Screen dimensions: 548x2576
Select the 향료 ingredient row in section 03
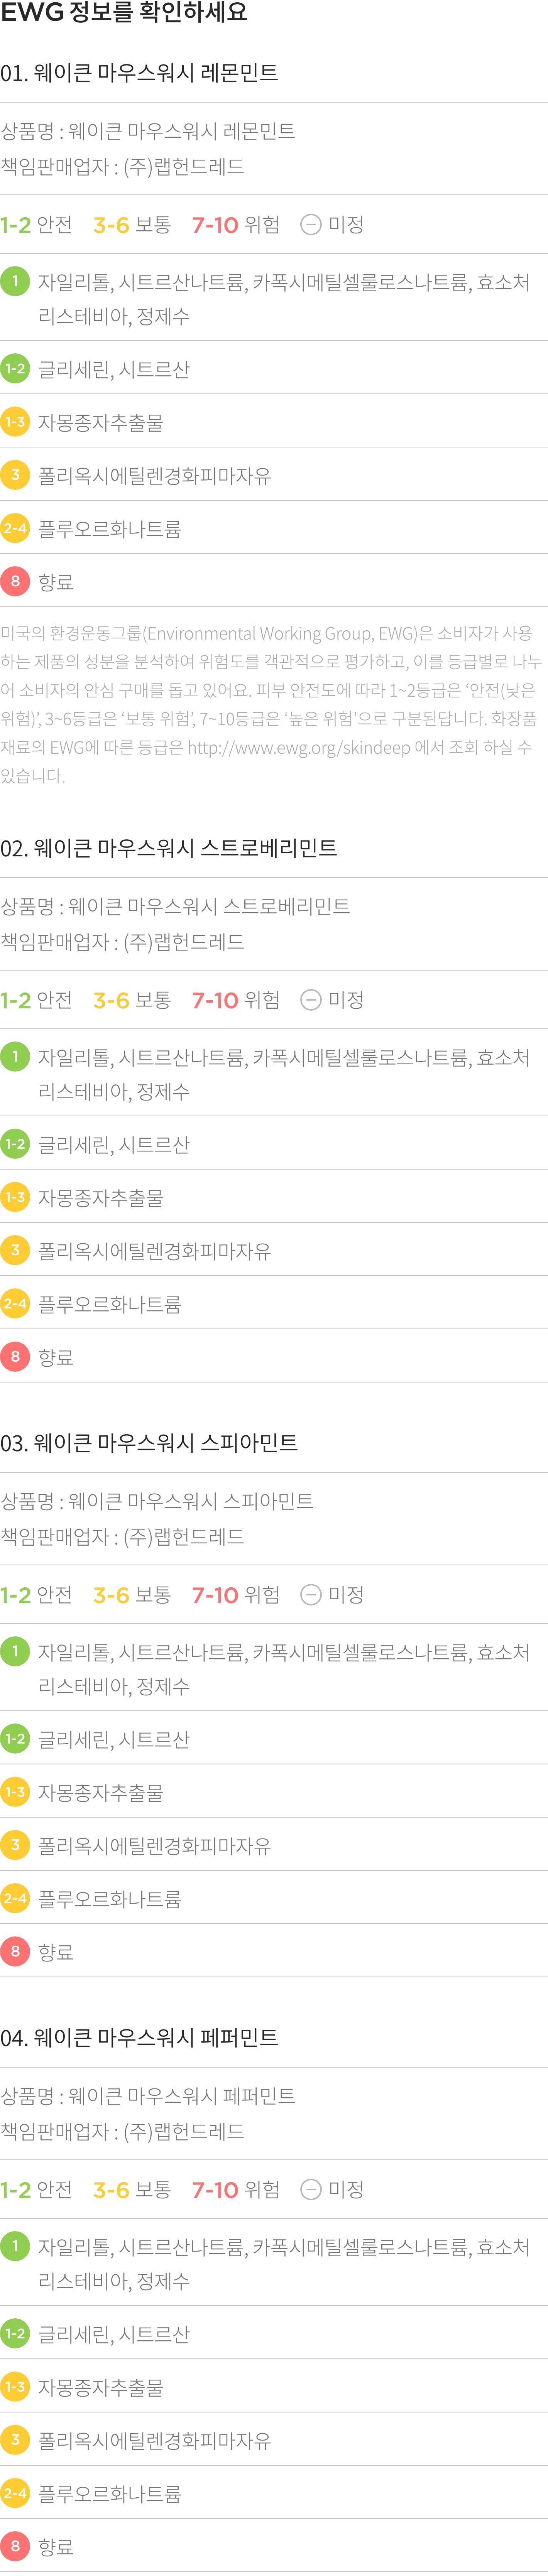(274, 1951)
